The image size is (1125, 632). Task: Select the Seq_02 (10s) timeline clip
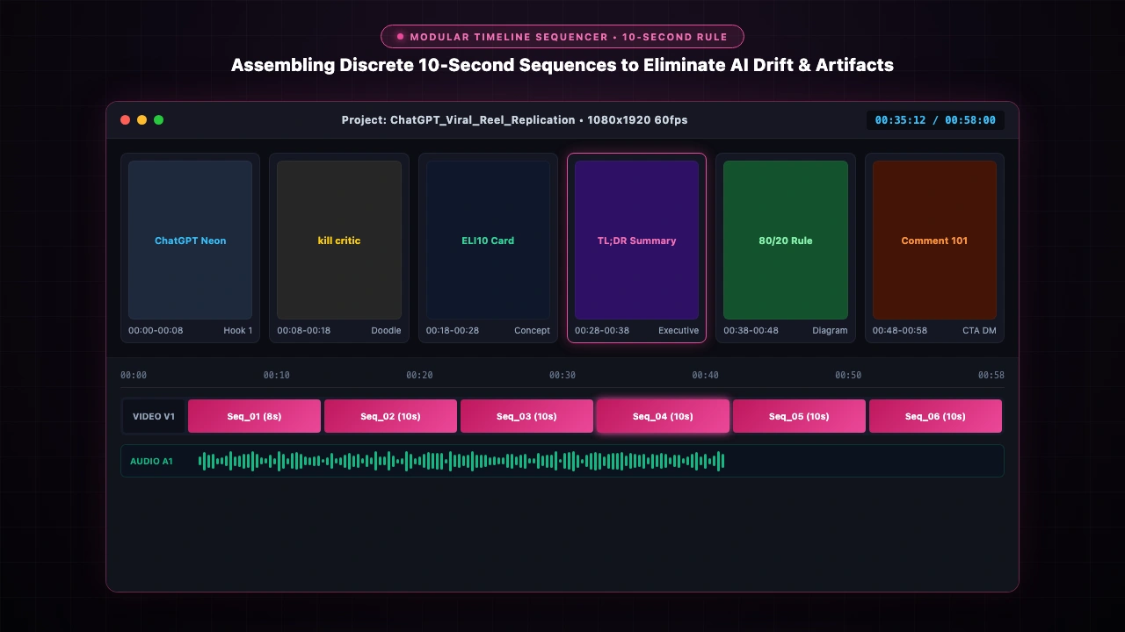click(x=390, y=416)
